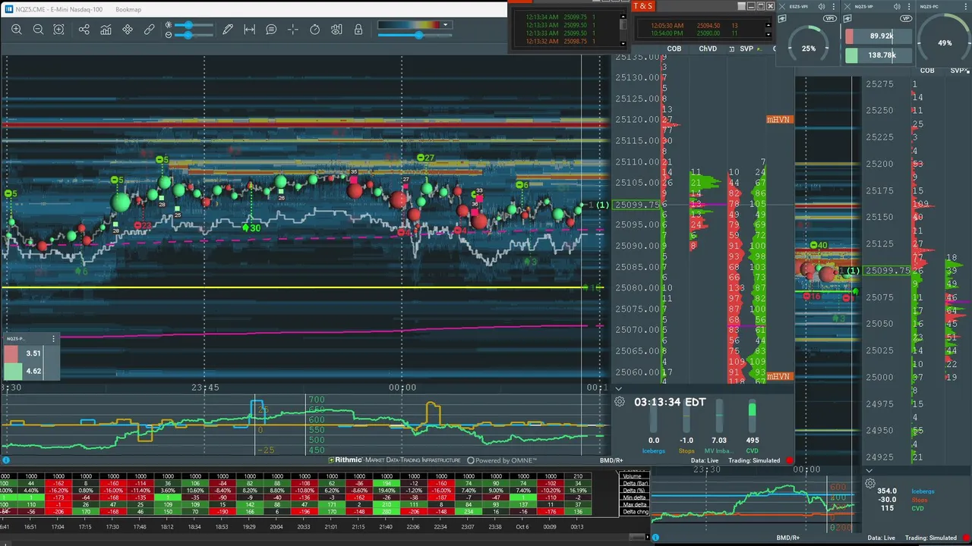The image size is (972, 546).
Task: Select the pencil drawing tool
Action: coord(228,30)
